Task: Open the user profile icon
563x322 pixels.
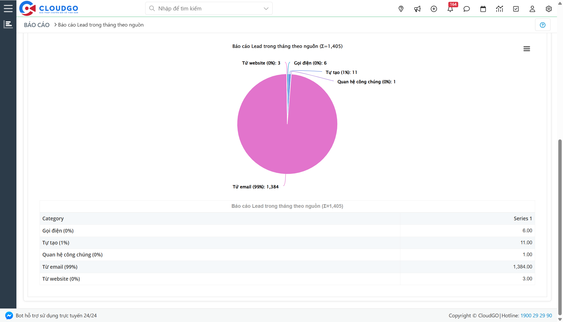Action: (532, 9)
